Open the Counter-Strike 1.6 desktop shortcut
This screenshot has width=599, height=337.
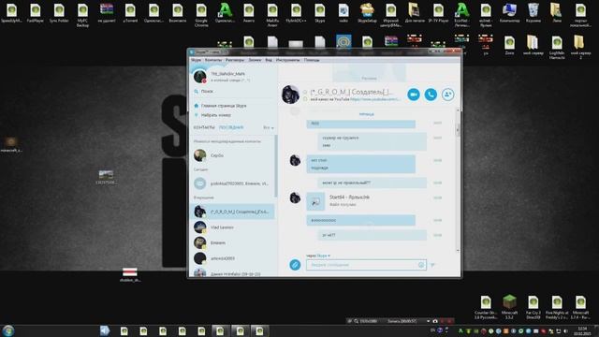coord(486,307)
